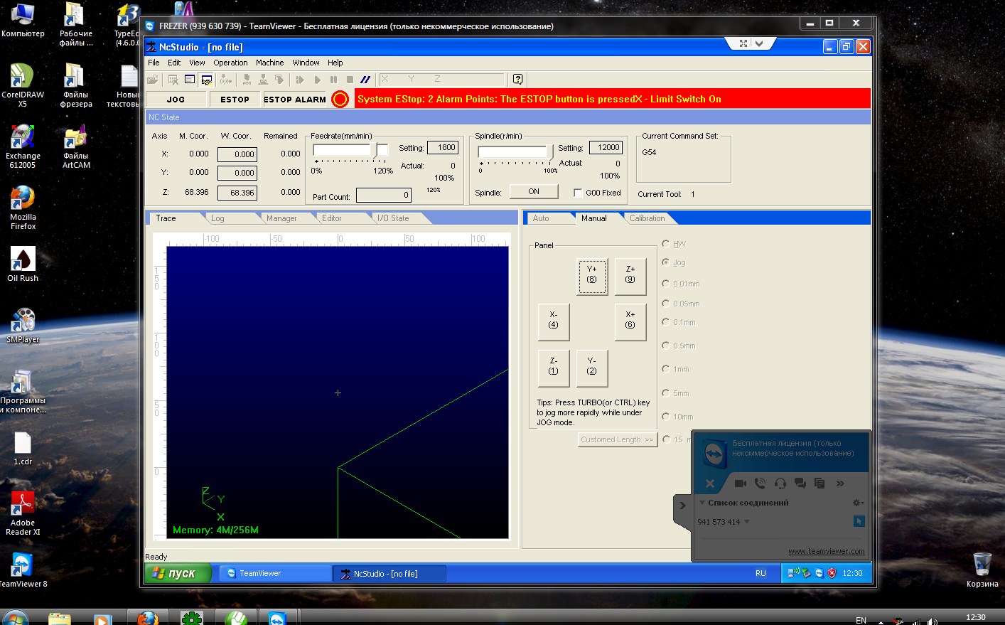
Task: Click the Feedrate Setting field showing 1800
Action: [443, 148]
